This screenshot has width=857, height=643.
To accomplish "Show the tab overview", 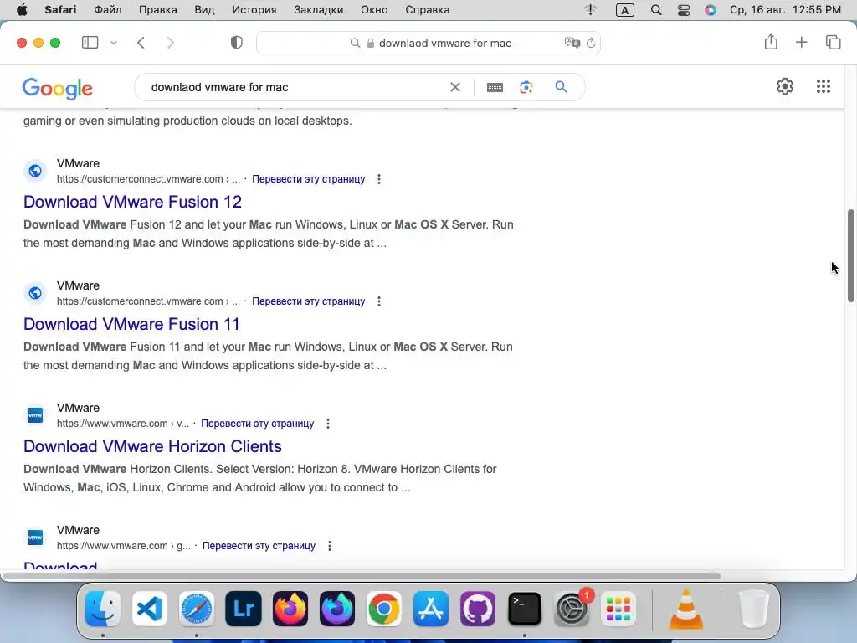I will click(x=833, y=42).
